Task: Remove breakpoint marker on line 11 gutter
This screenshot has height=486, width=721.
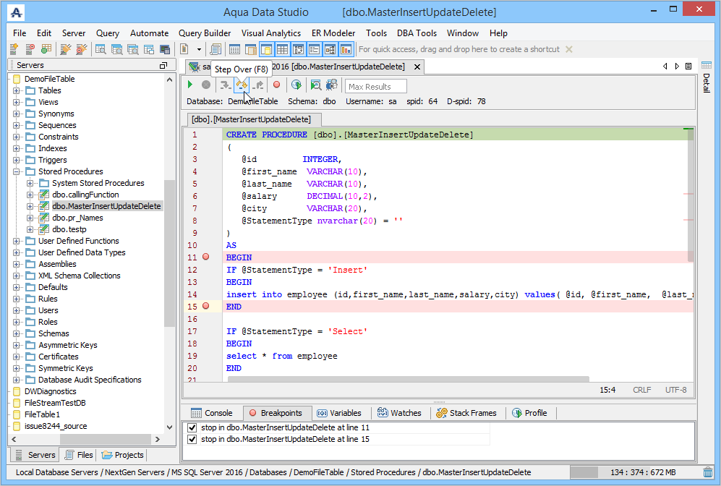Action: [x=206, y=257]
